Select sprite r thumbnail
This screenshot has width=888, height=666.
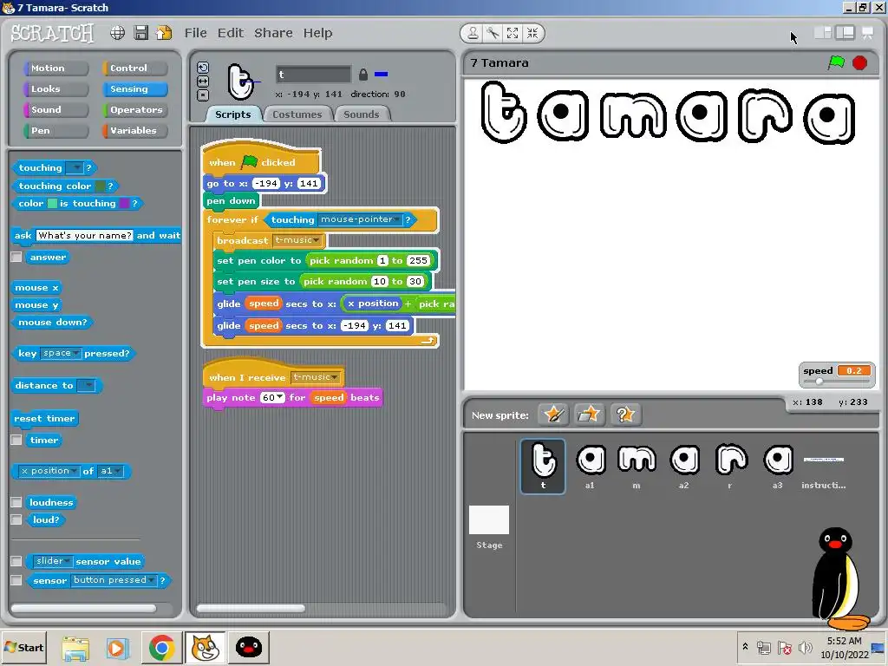point(730,466)
